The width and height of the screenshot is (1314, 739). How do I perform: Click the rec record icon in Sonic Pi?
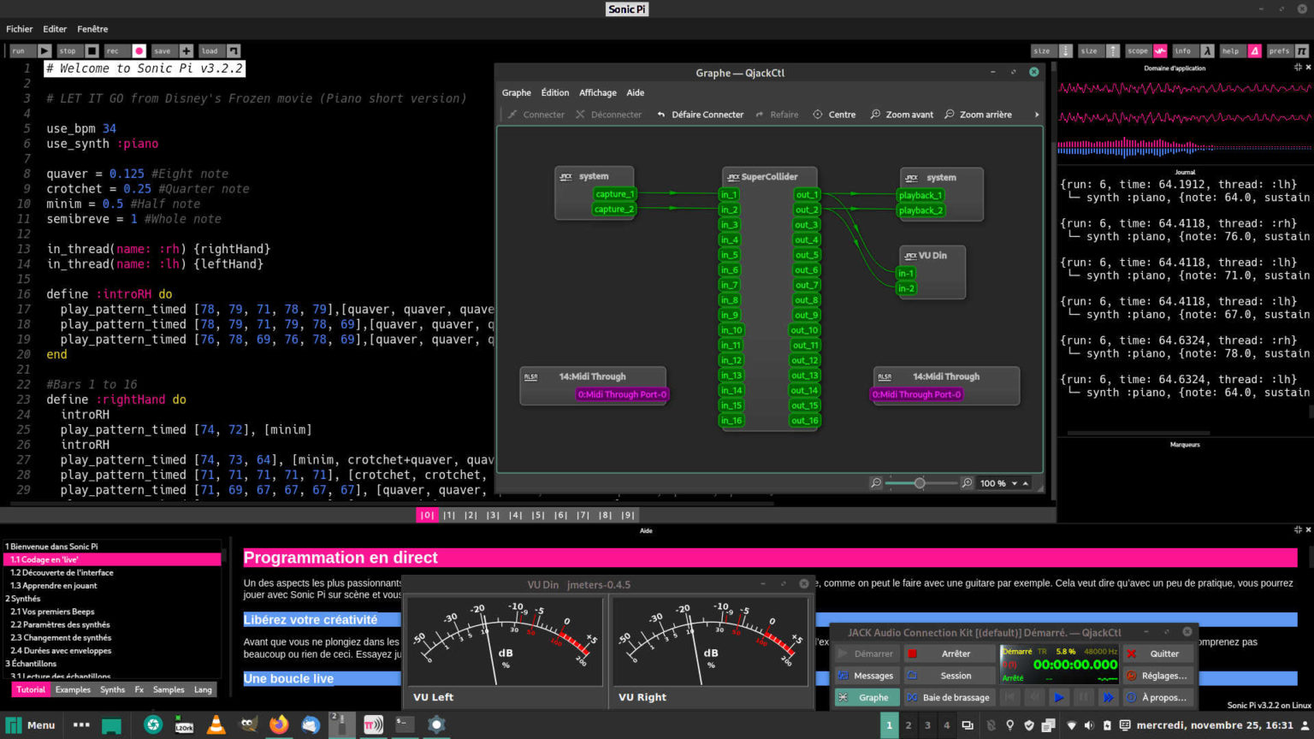(139, 50)
